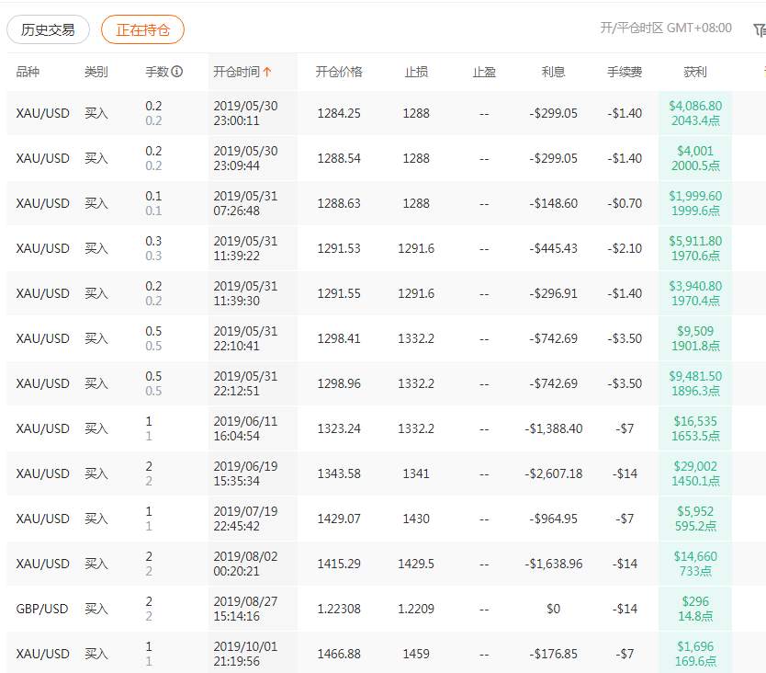Switch to the 历史交易 tab
The width and height of the screenshot is (766, 673).
click(48, 29)
